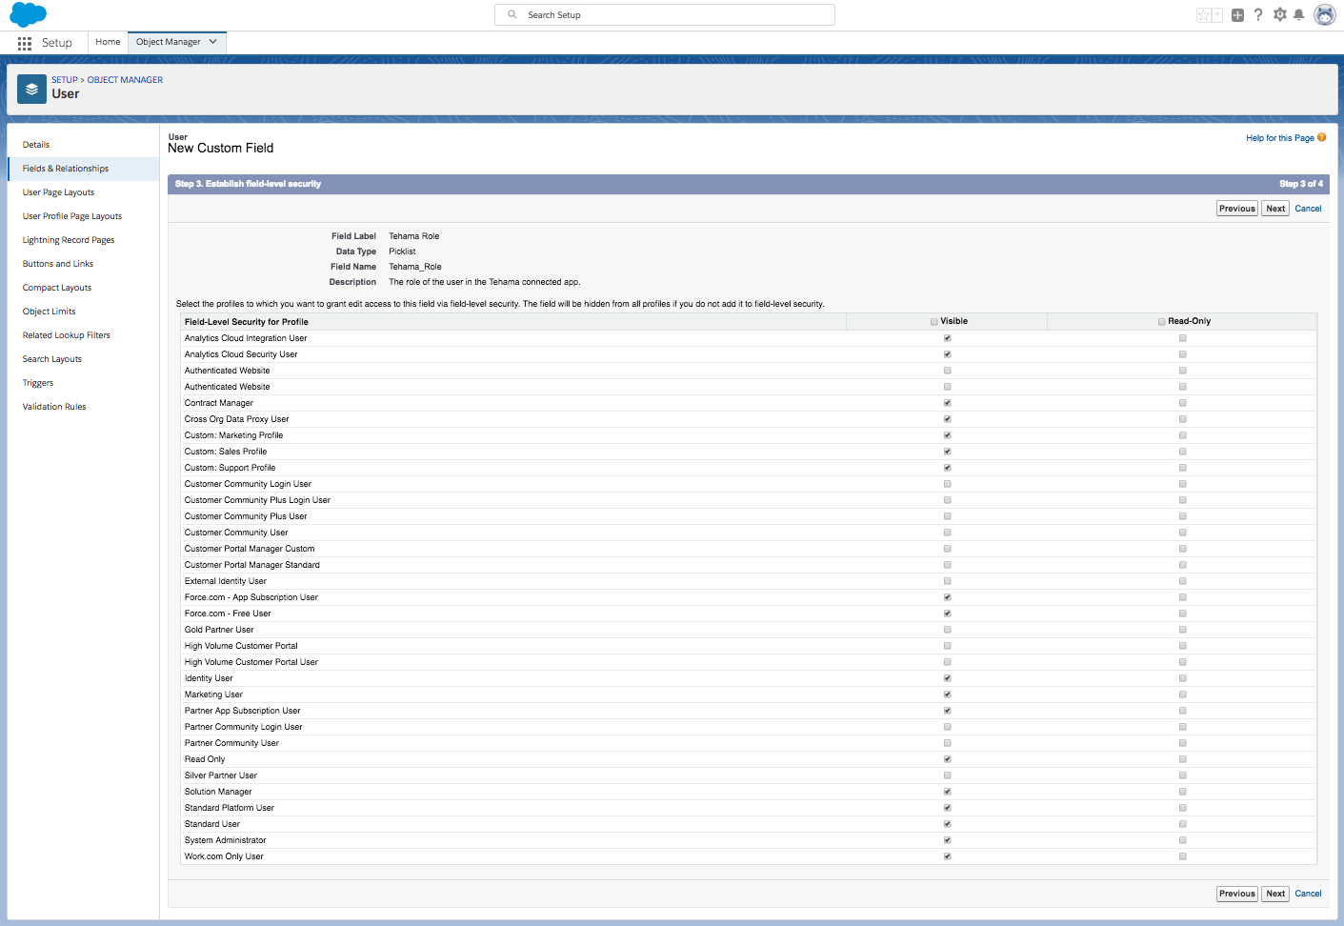Screen dimensions: 1344x926
Task: Open Buttons and Links section
Action: (x=58, y=264)
